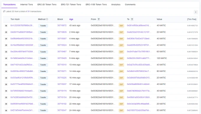Image resolution: width=201 pixels, height=114 pixels.
Task: Click Transfer method badge in 2 mins row
Action: (x=43, y=32)
